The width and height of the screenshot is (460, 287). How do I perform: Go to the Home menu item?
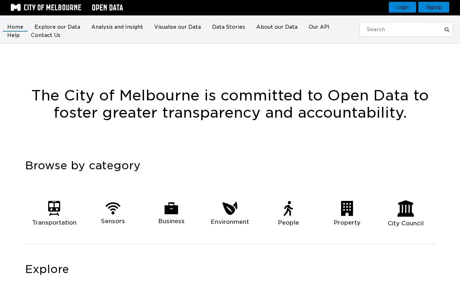coord(15,27)
